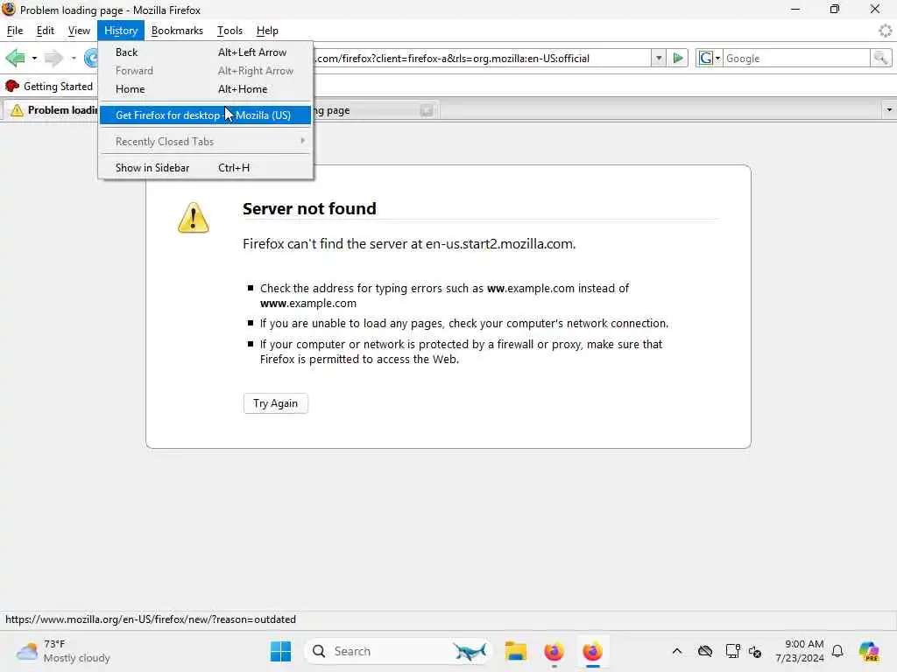Click the magnifier search button
This screenshot has width=897, height=672.
(x=881, y=59)
